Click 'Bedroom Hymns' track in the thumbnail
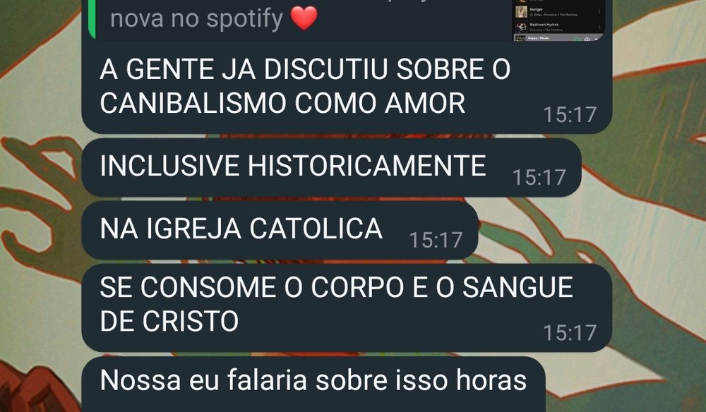 click(560, 27)
